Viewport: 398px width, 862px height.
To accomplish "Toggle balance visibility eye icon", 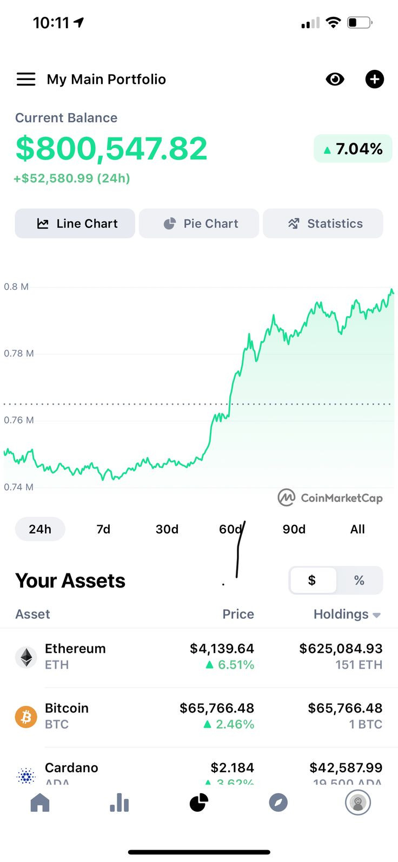I will [x=335, y=80].
